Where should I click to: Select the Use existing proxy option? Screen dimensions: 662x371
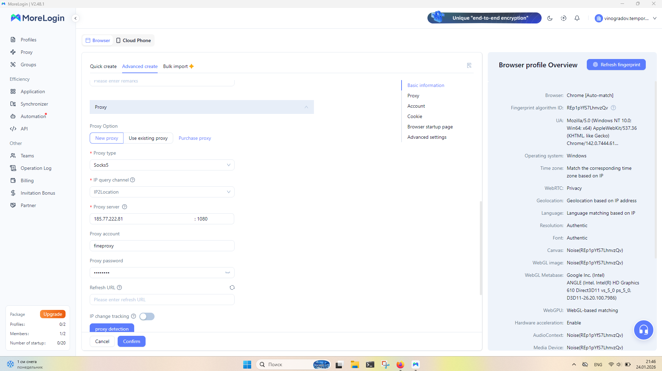click(148, 138)
